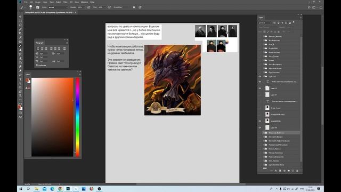This screenshot has height=192, width=341.
Task: Select the Rectangular Marquee tool
Action: (20, 21)
